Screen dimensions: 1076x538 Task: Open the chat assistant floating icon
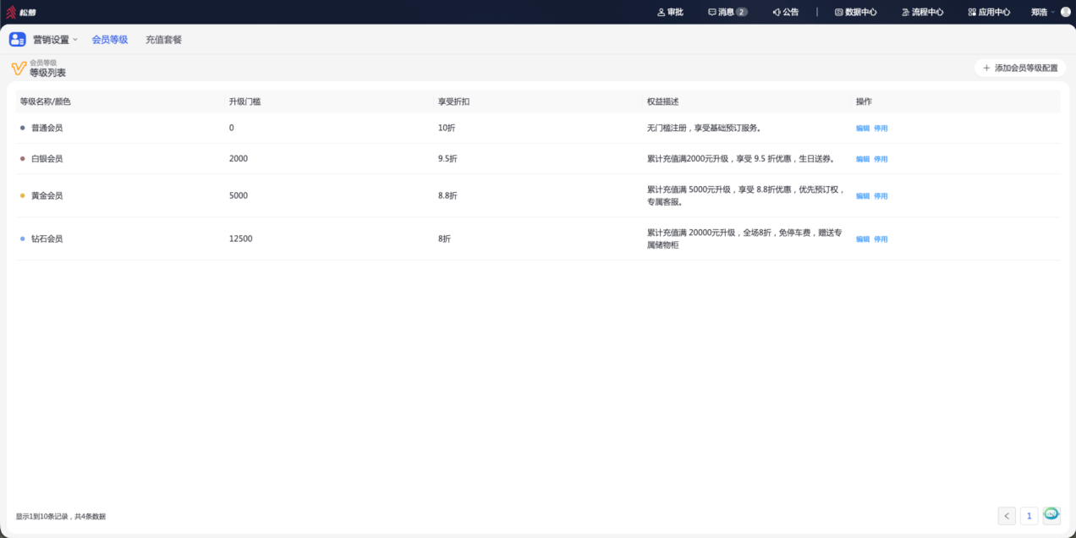[1051, 513]
